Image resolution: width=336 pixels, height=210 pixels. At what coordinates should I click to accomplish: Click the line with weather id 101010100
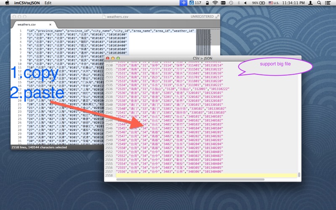coord(77,34)
